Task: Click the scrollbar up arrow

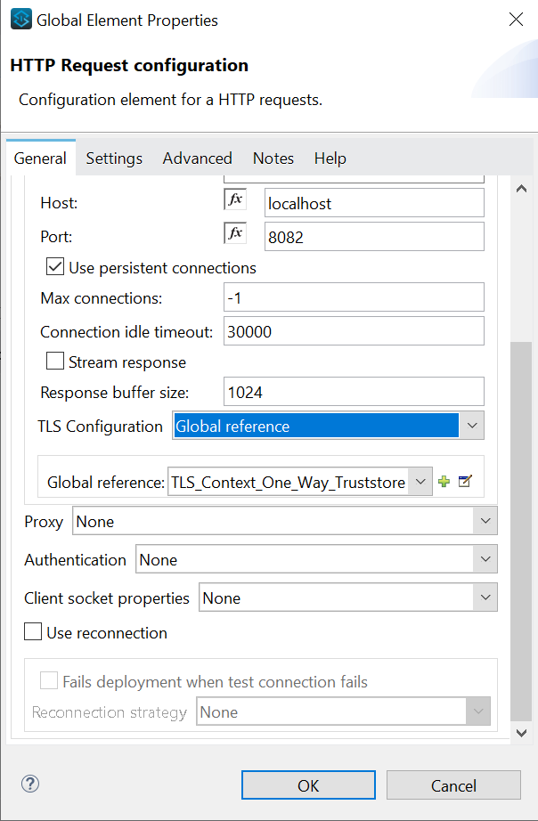Action: tap(522, 189)
